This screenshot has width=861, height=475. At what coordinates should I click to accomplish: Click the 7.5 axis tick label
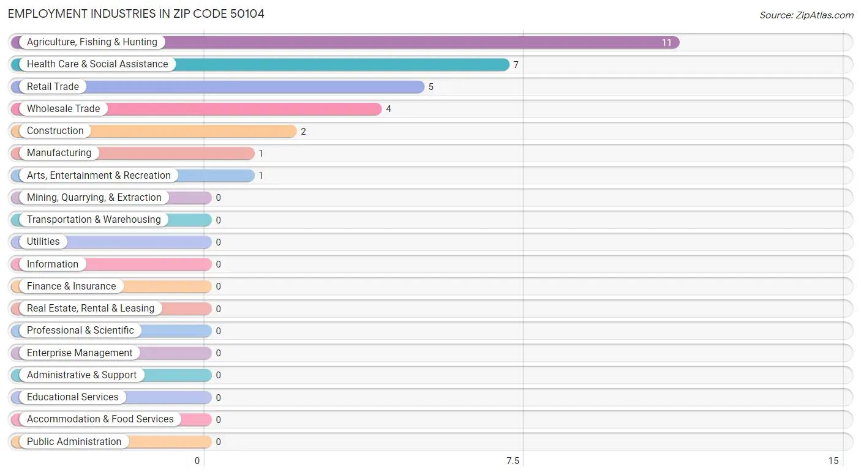coord(513,461)
